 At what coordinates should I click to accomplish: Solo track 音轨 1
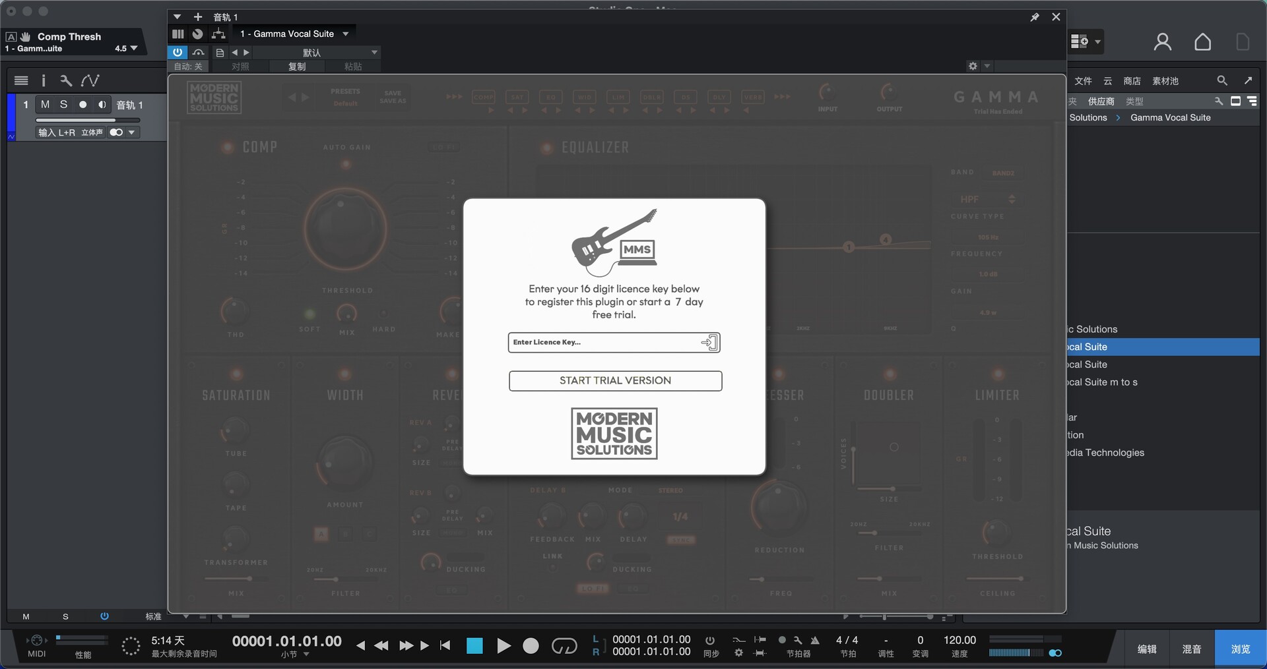(x=63, y=104)
